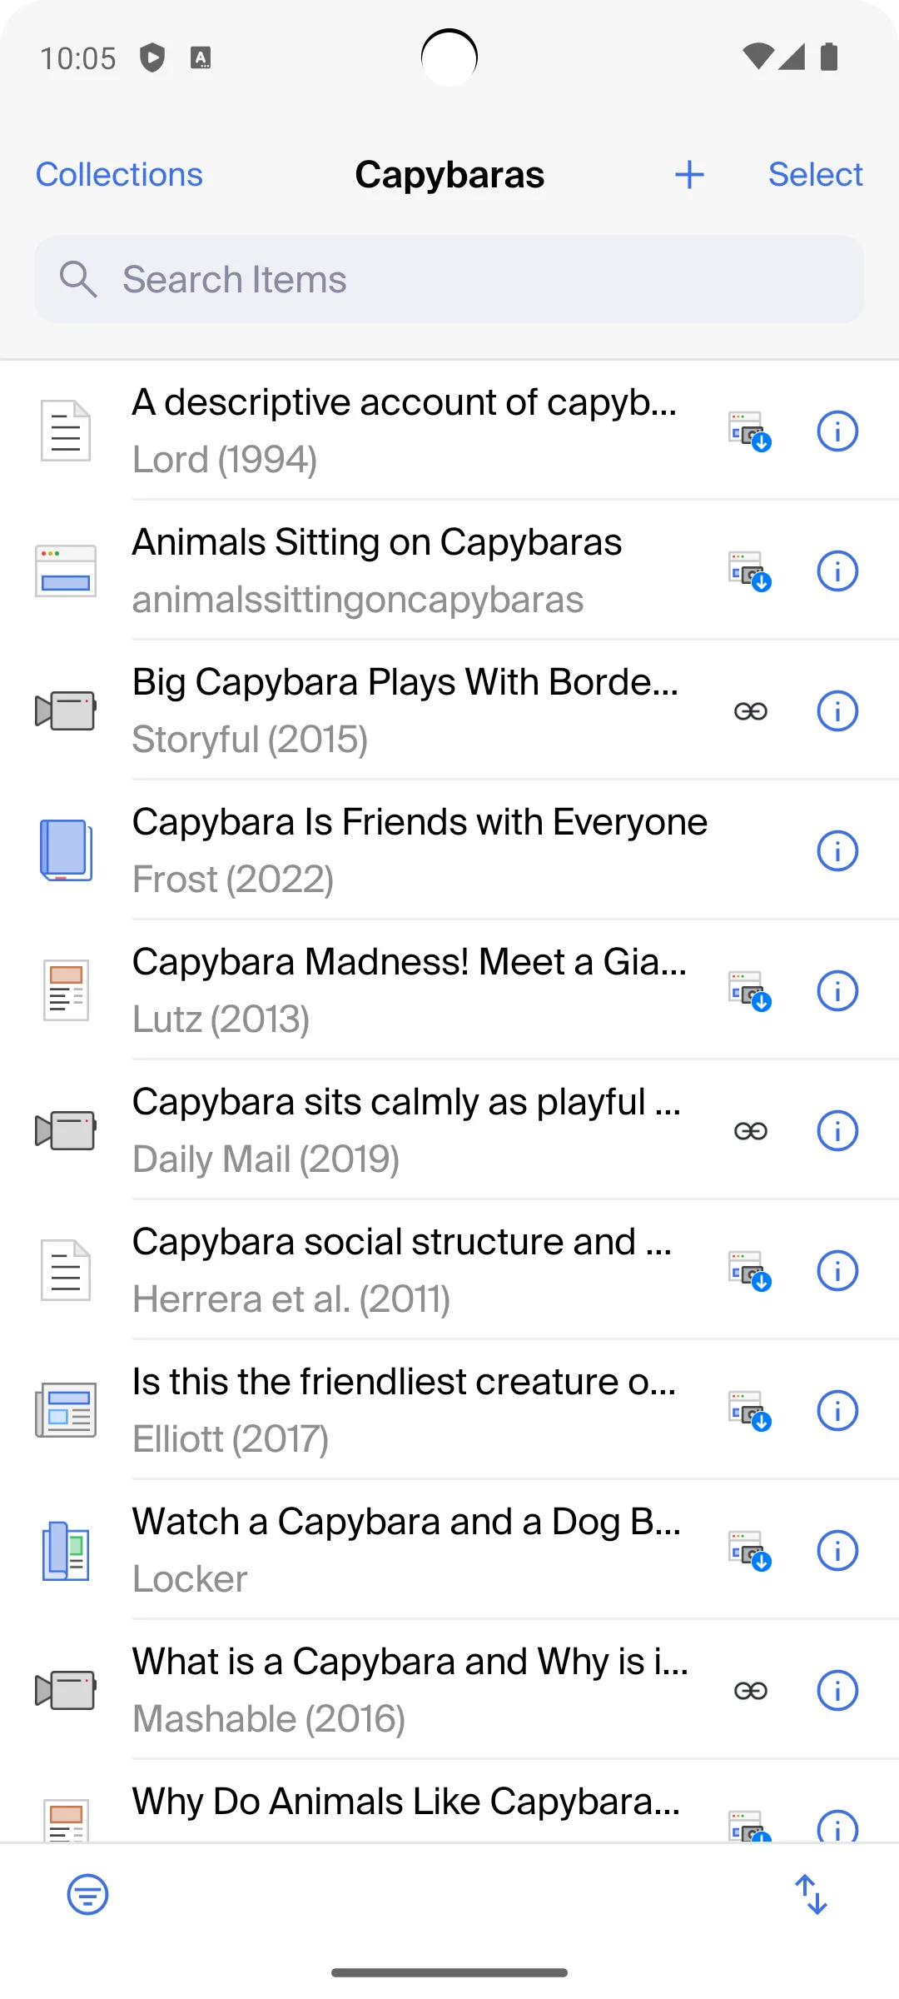The image size is (899, 1999).
Task: Tap book icon of Frost (2022) item
Action: 66,851
